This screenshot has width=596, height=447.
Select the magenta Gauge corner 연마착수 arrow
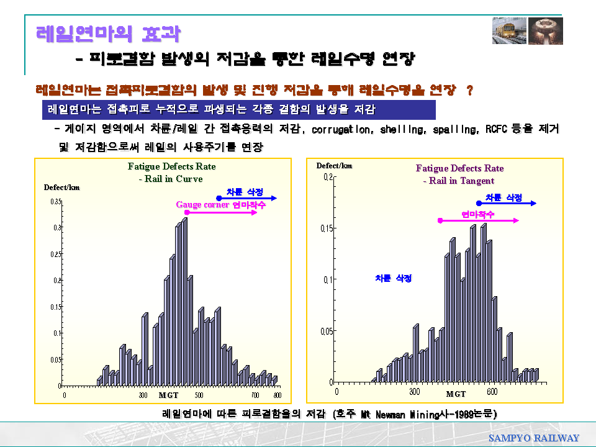pyautogui.click(x=221, y=212)
